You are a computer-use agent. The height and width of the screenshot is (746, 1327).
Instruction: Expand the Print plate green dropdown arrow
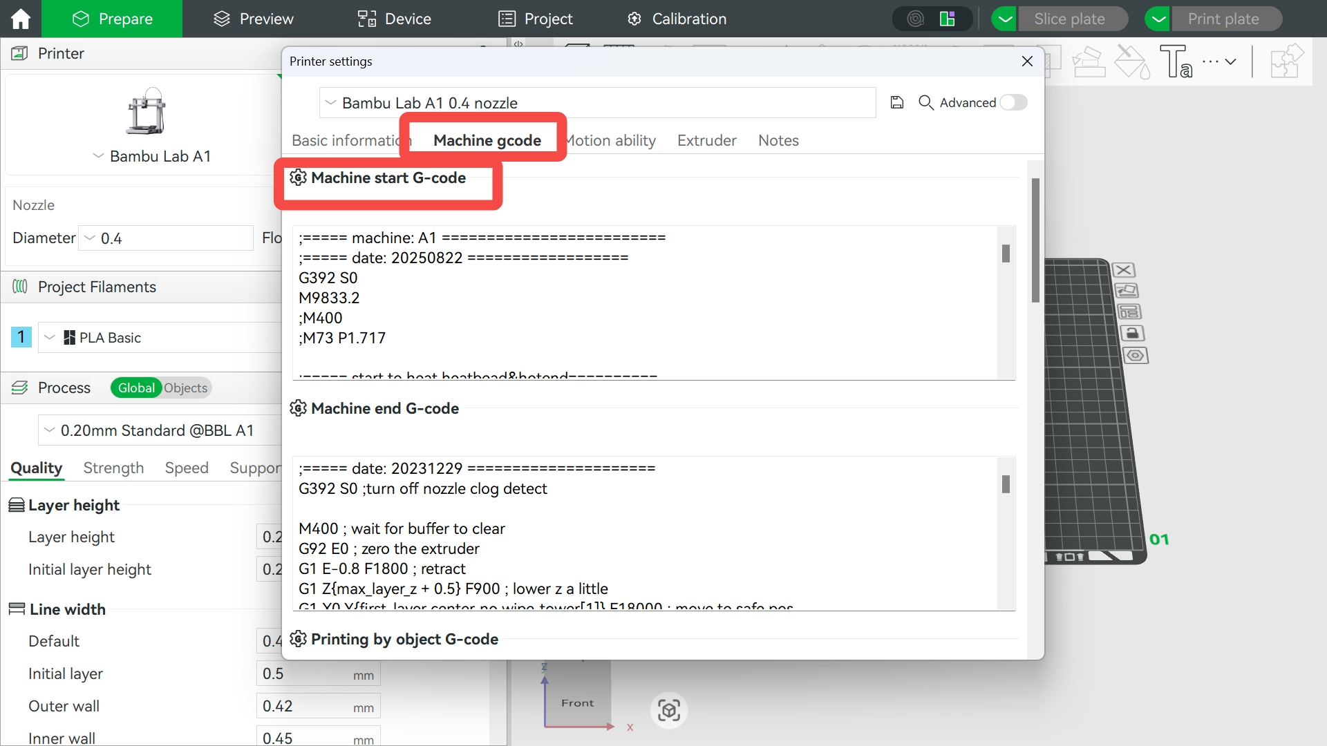1158,19
